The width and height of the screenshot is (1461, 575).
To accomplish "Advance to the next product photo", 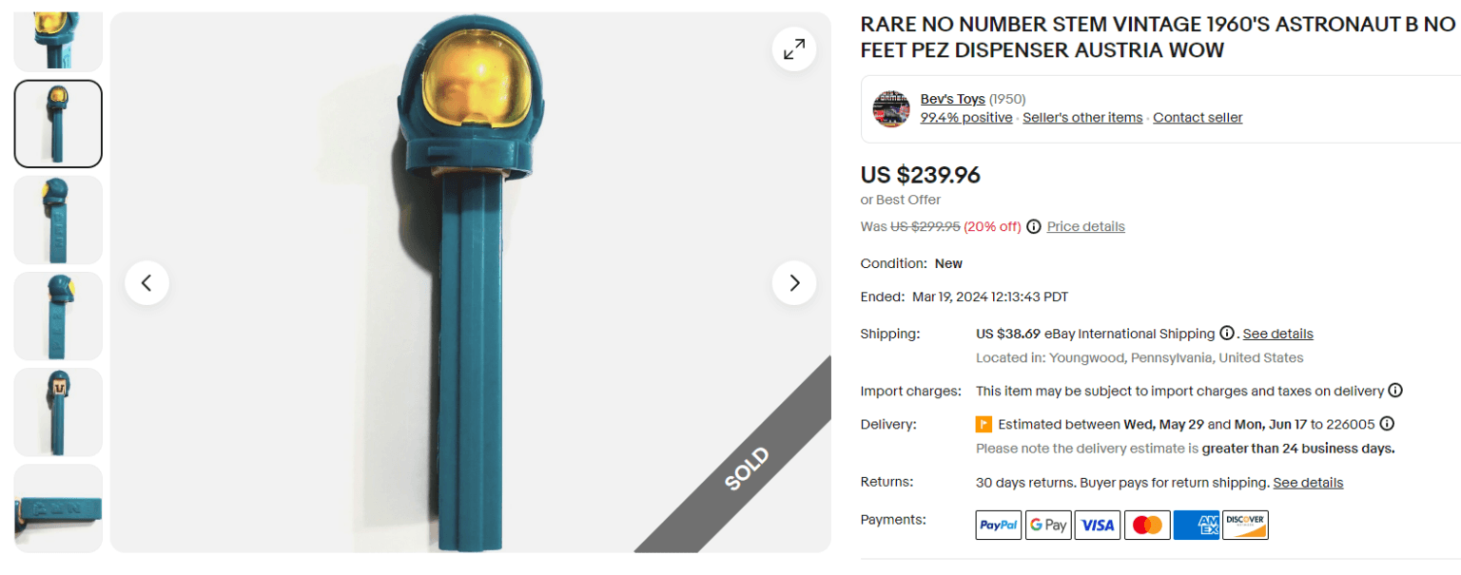I will click(x=794, y=282).
